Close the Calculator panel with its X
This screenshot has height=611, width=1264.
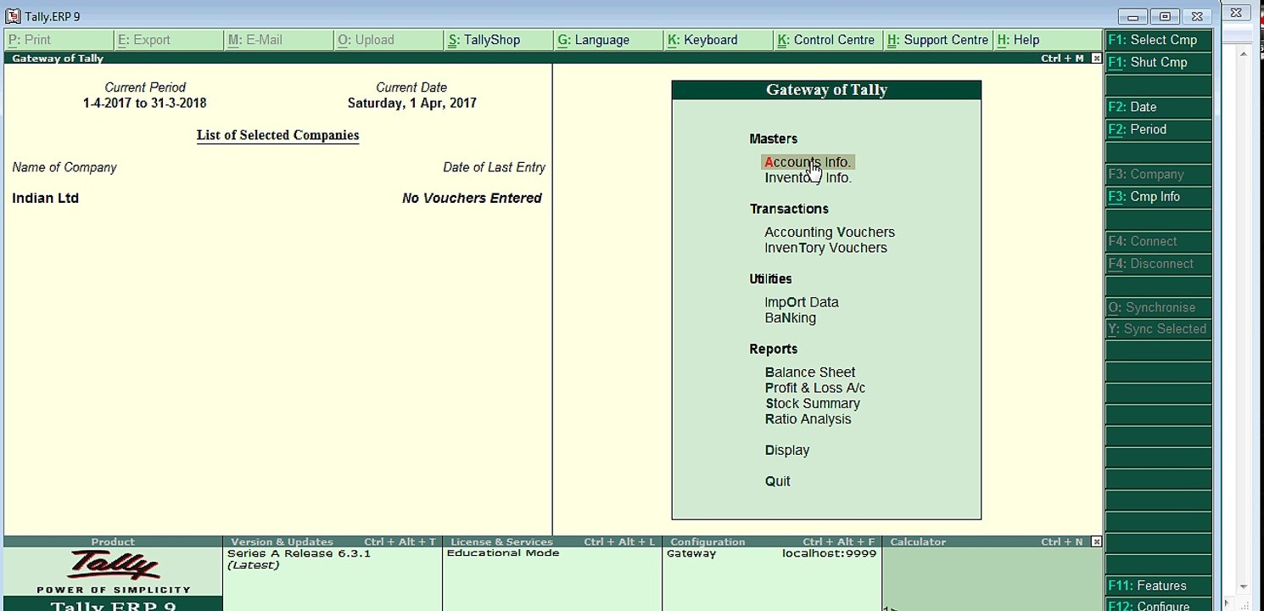(x=1096, y=541)
